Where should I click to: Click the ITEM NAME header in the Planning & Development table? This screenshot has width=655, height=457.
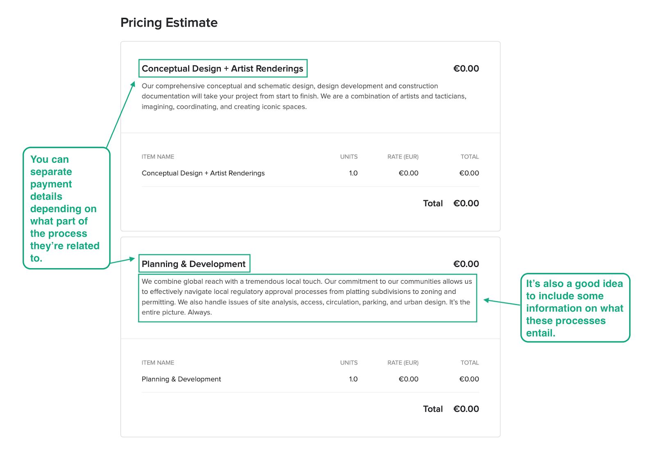pyautogui.click(x=158, y=363)
